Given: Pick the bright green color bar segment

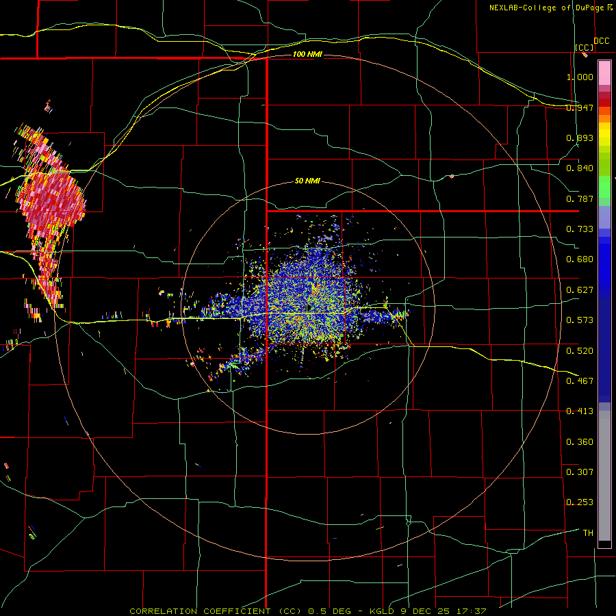Looking at the screenshot, I should pyautogui.click(x=604, y=187).
